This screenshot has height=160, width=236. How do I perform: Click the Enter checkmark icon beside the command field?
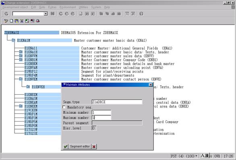[x=6, y=14]
